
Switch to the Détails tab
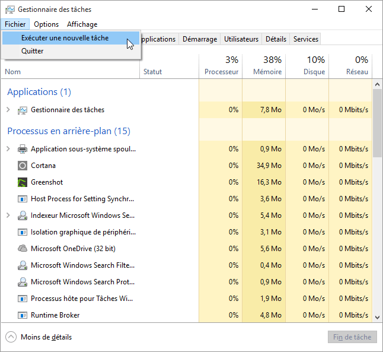click(x=276, y=39)
